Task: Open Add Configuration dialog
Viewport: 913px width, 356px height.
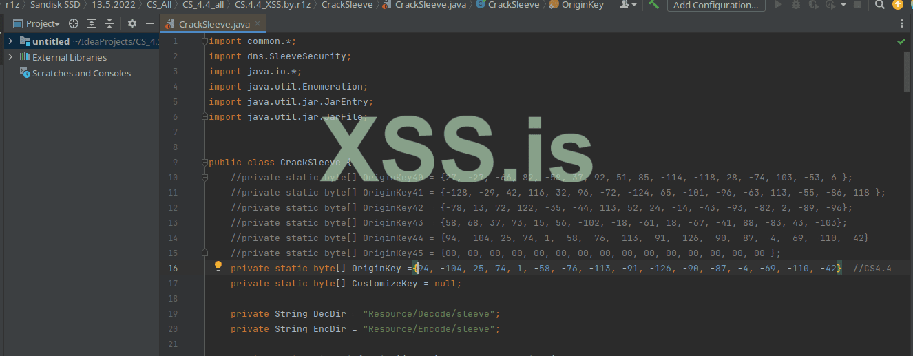Action: (716, 5)
